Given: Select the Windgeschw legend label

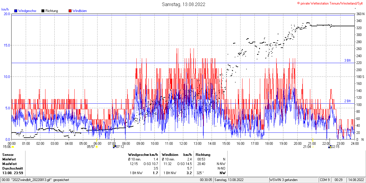Looking at the screenshot, I should pos(27,11).
